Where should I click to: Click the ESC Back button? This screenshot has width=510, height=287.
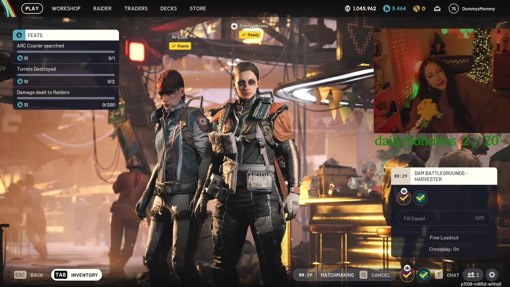click(29, 275)
